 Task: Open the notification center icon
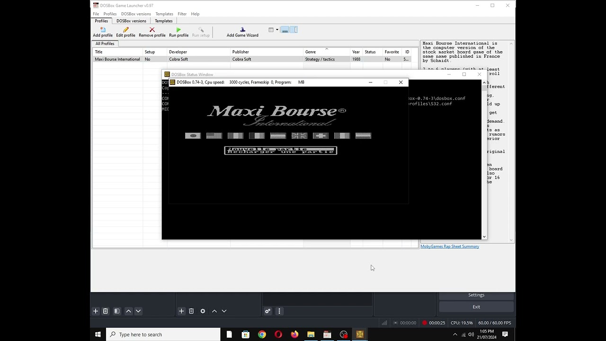pyautogui.click(x=505, y=334)
